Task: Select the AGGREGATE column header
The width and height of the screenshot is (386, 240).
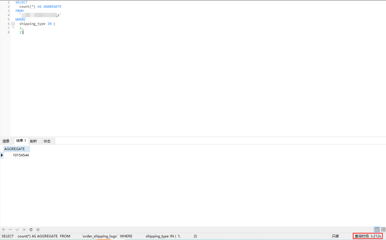Action: pos(17,149)
